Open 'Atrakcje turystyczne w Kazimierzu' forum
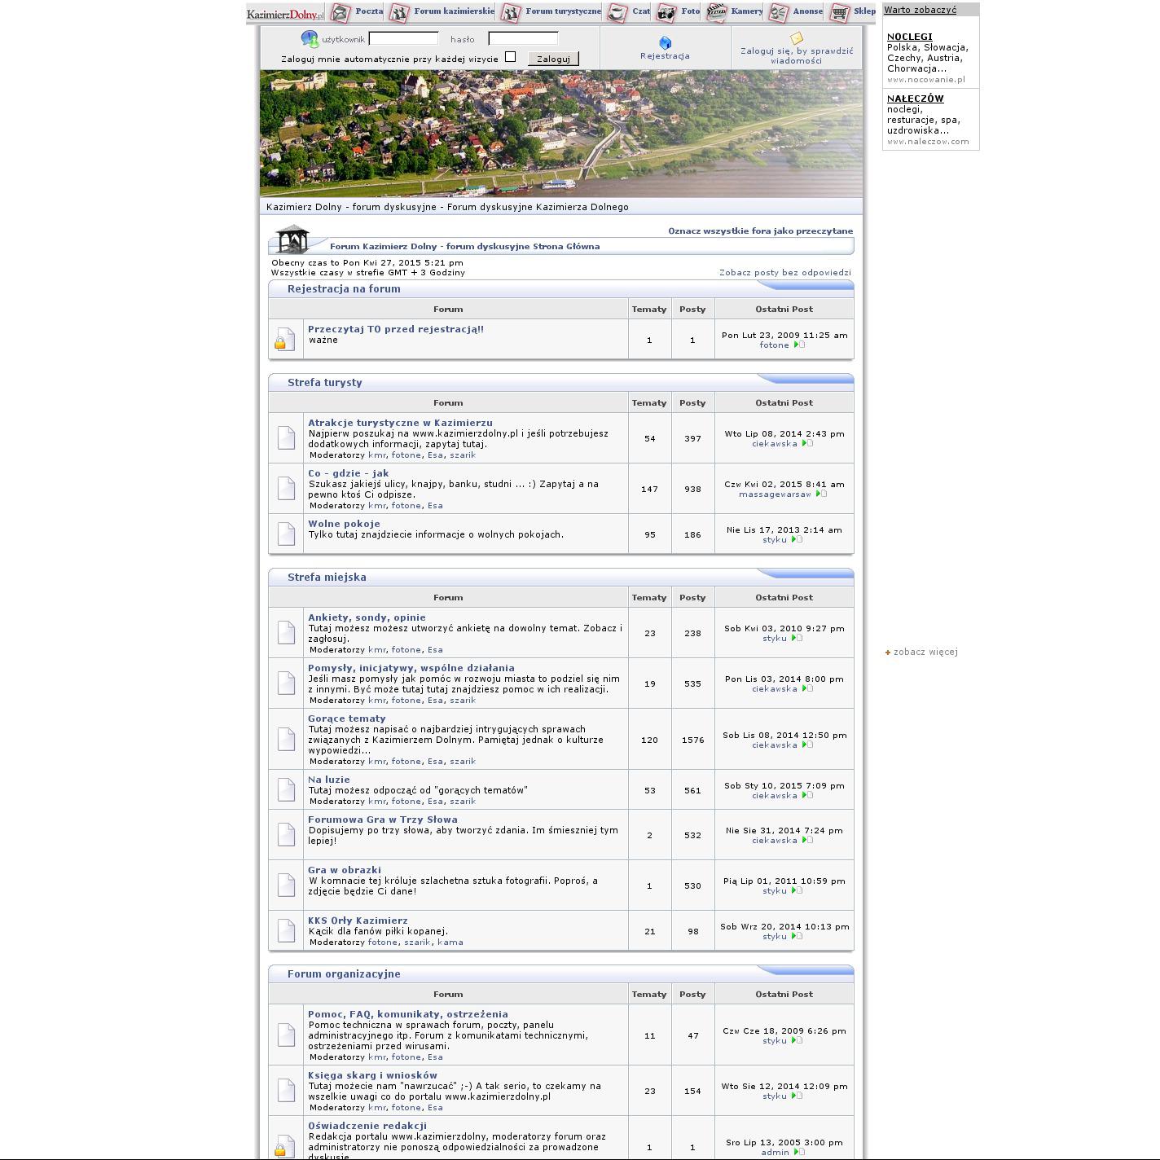Screen dimensions: 1160x1160 (x=400, y=423)
